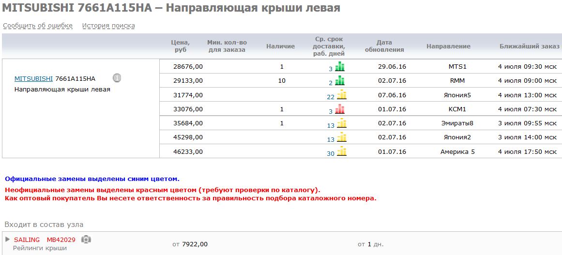Click yellow delivery chart icon in Япония2 row

342,137
